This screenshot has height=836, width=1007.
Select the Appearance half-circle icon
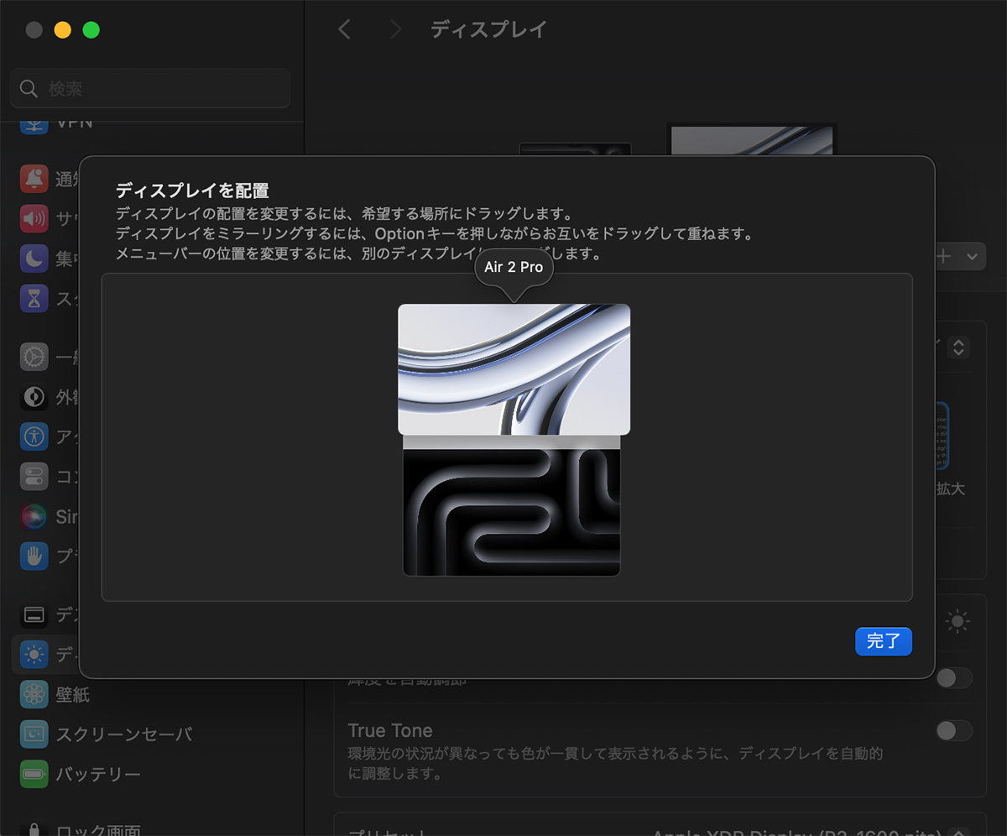coord(34,396)
